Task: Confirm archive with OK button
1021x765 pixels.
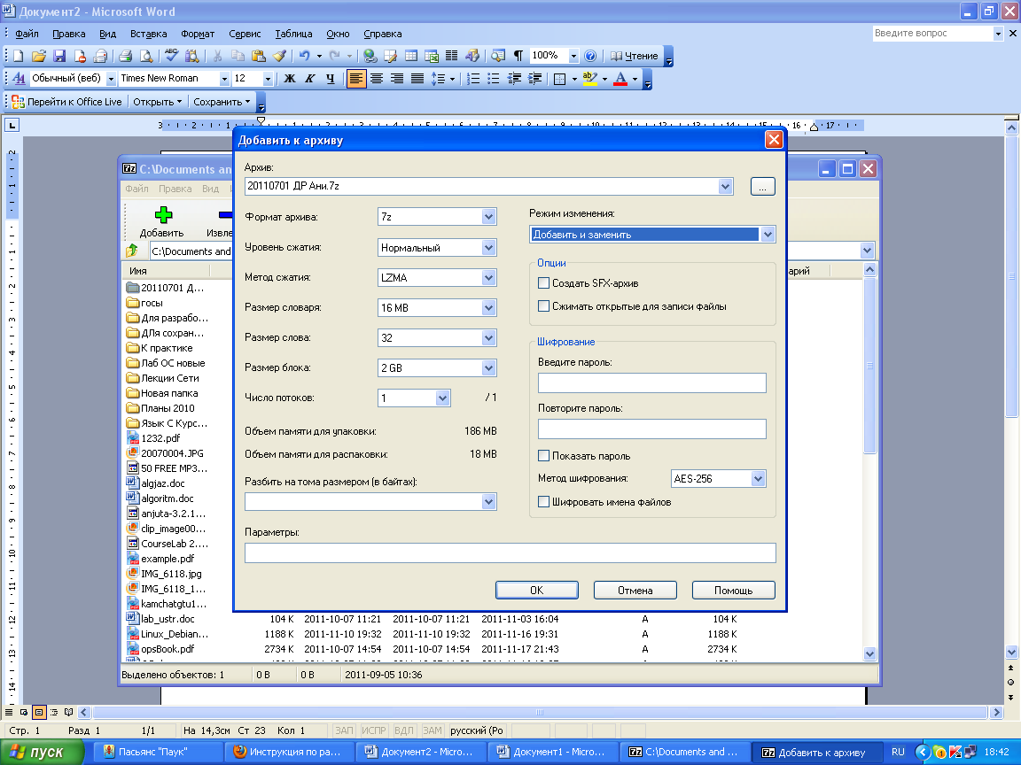Action: click(536, 590)
